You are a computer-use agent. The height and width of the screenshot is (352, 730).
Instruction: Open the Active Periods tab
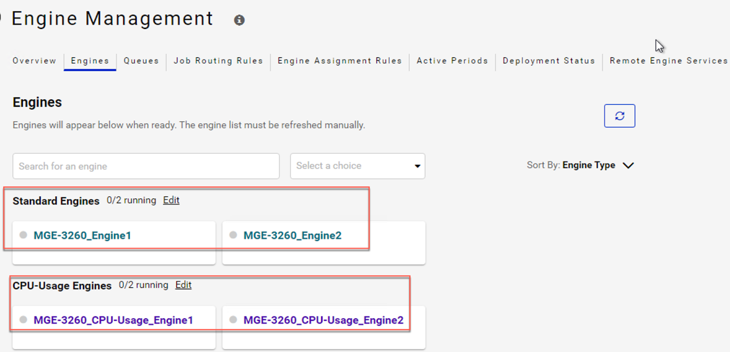[x=452, y=61]
